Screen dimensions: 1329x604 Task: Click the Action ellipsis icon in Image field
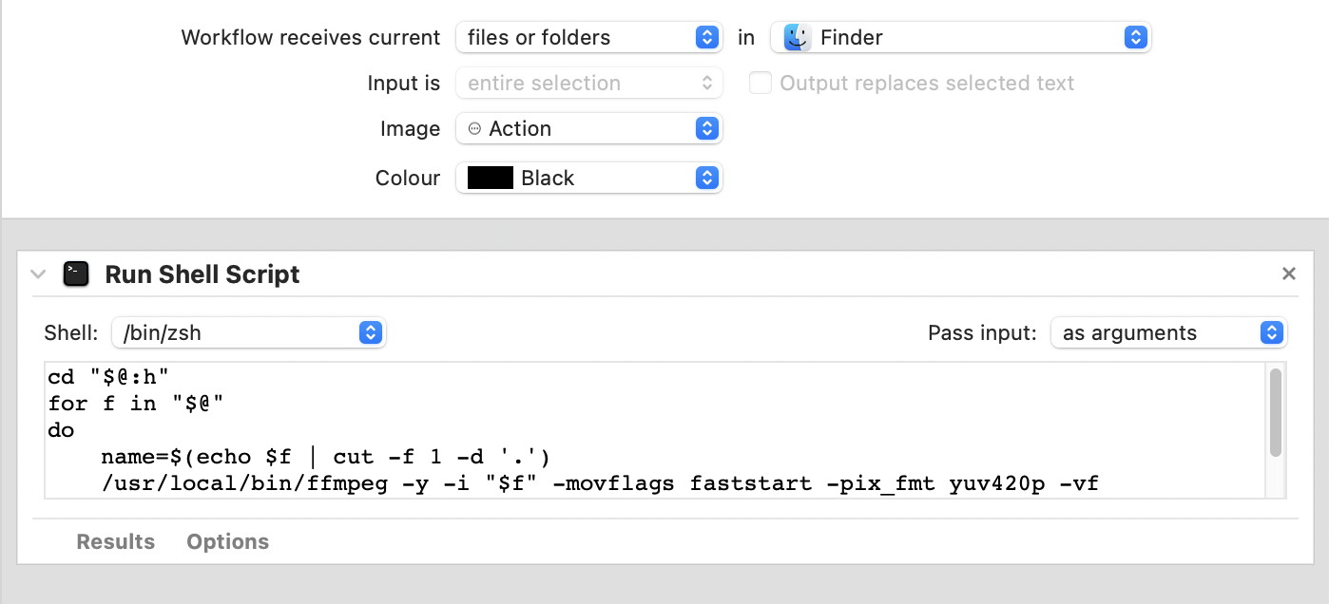475,129
